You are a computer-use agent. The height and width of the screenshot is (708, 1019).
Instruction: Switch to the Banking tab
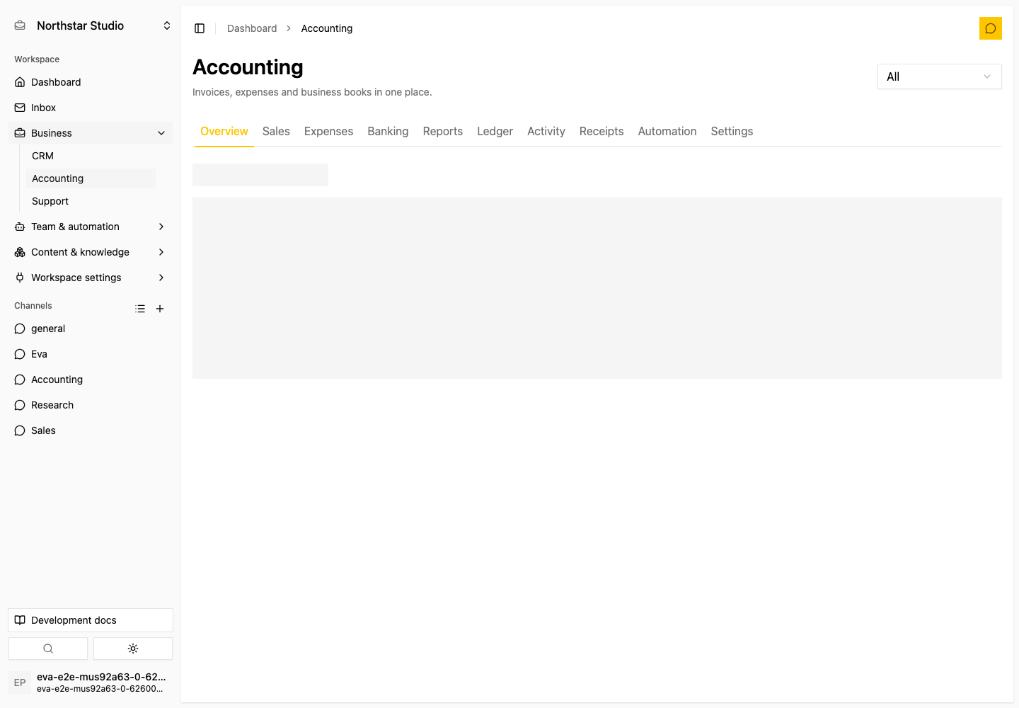pyautogui.click(x=388, y=132)
